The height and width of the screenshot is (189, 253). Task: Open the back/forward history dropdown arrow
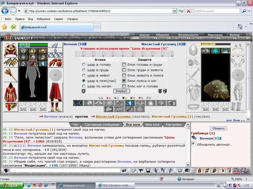(x=19, y=11)
